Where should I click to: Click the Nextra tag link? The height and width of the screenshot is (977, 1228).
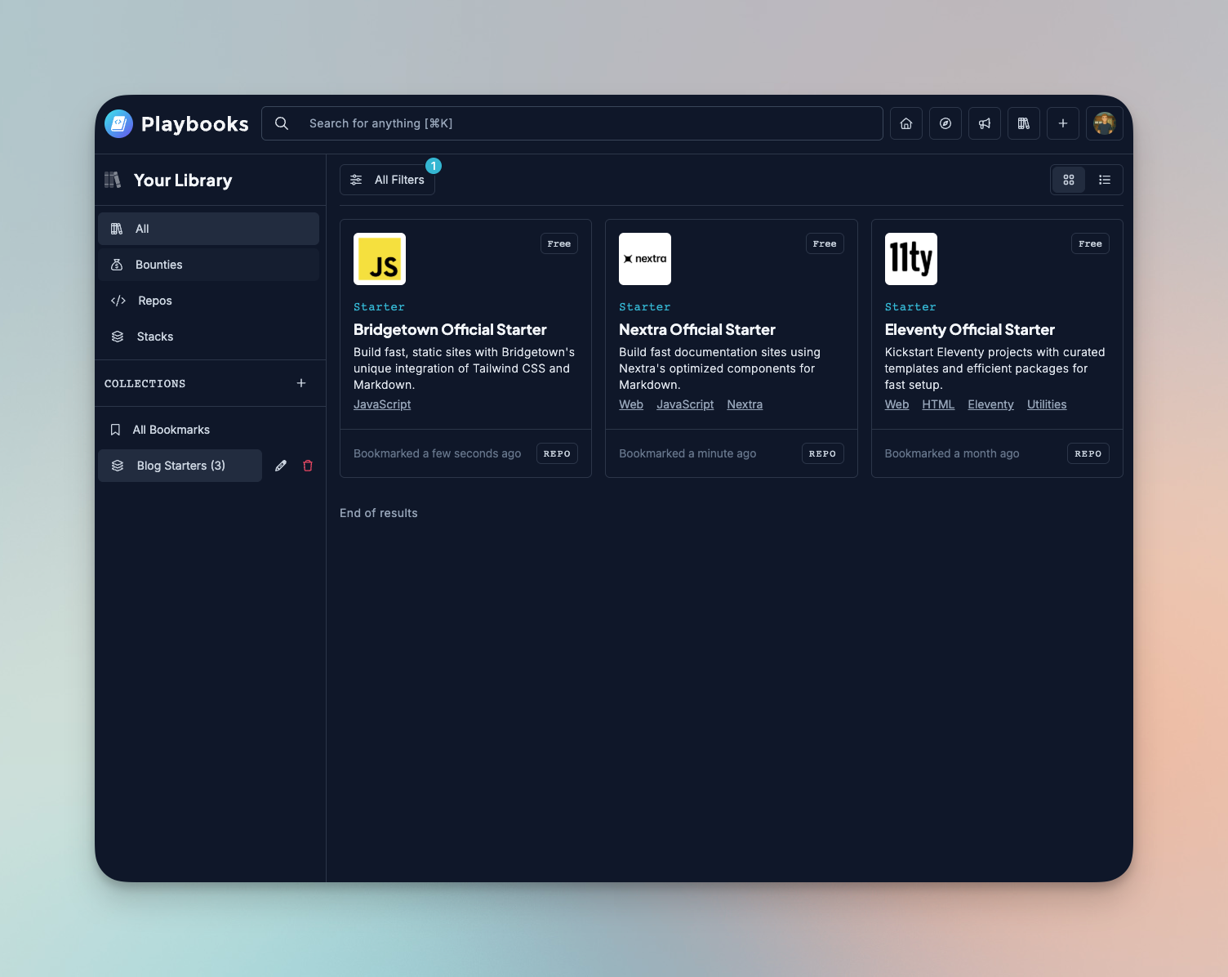[x=745, y=404]
